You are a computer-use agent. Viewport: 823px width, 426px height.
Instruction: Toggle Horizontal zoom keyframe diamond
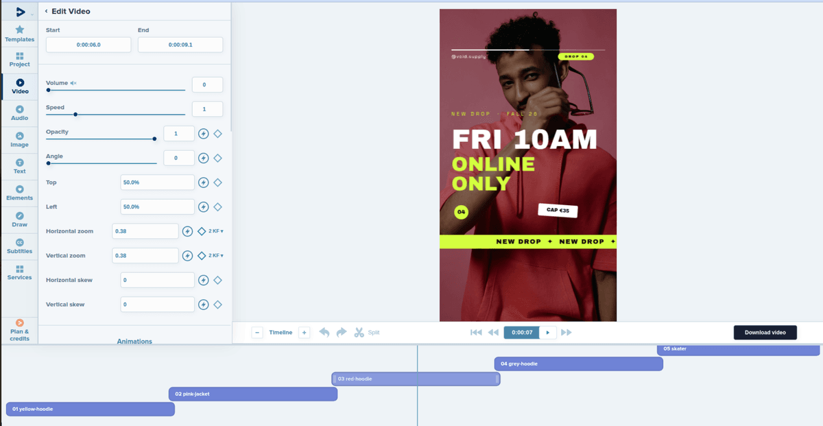(x=202, y=231)
